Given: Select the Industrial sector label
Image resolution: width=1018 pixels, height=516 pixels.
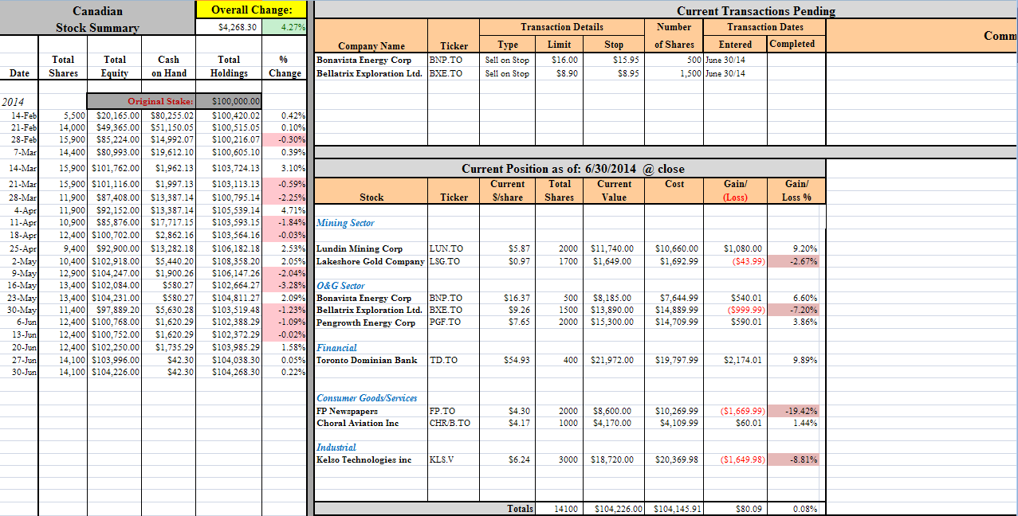Looking at the screenshot, I should (x=336, y=448).
